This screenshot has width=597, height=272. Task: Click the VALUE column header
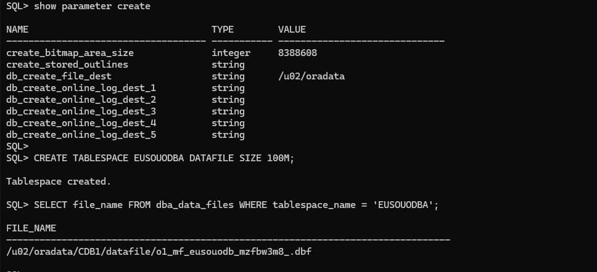point(292,29)
